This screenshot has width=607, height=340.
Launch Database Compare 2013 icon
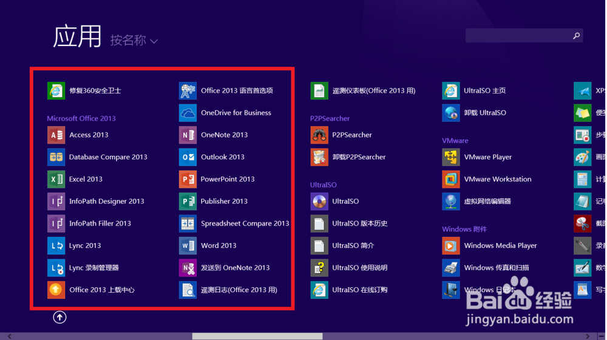point(56,157)
